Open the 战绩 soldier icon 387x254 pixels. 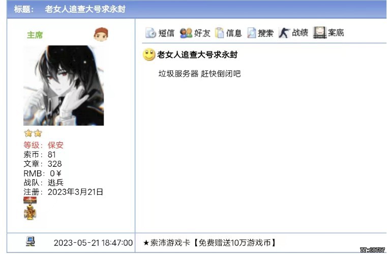[284, 33]
